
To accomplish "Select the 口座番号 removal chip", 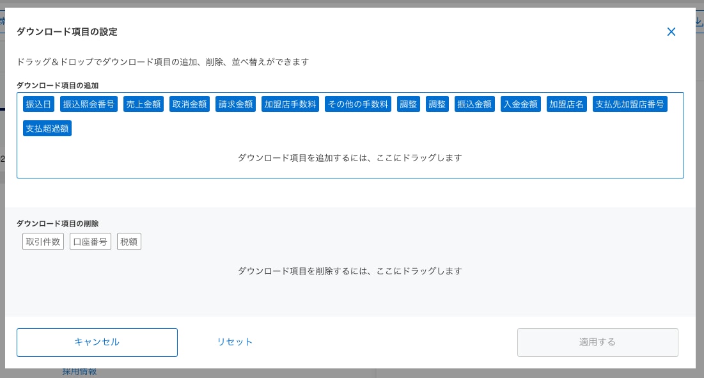I will (x=90, y=241).
